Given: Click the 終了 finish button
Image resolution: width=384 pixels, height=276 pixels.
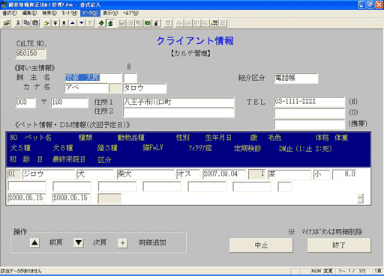Looking at the screenshot, I should 339,245.
